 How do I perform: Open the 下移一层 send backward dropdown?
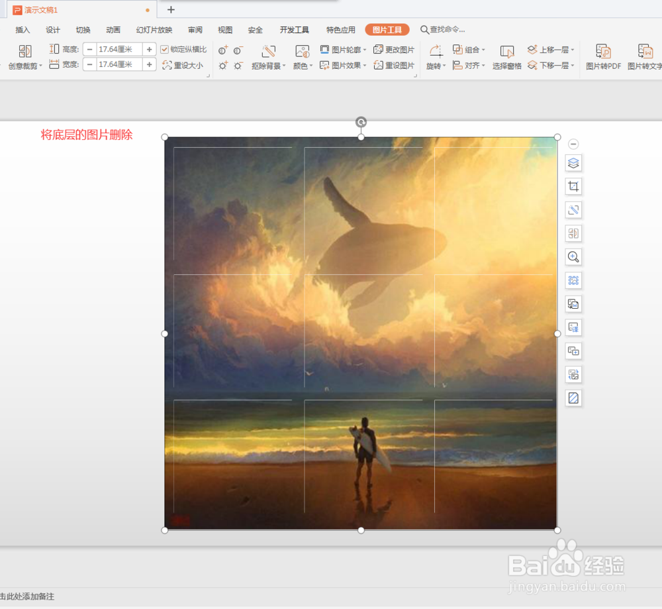(x=573, y=66)
